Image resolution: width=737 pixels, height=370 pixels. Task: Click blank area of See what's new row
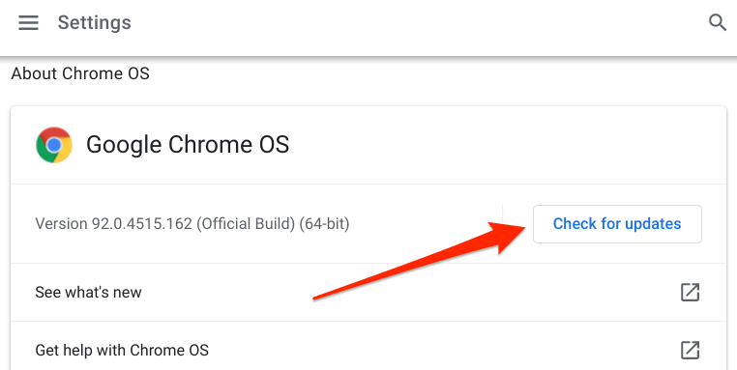(409, 292)
